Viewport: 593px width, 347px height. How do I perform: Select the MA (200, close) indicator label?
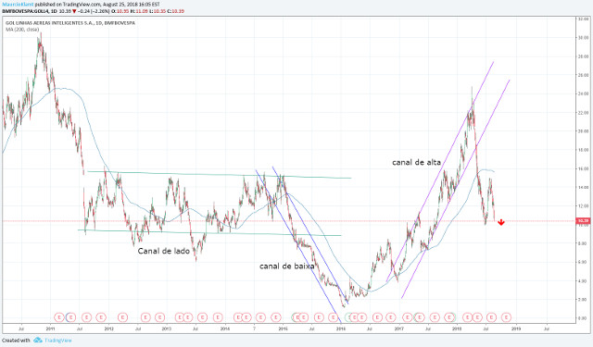pos(22,30)
